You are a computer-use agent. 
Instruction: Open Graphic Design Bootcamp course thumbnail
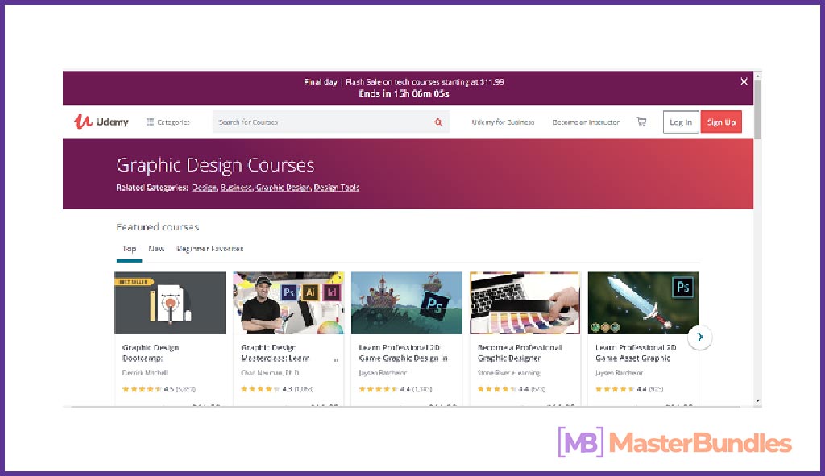click(x=170, y=303)
